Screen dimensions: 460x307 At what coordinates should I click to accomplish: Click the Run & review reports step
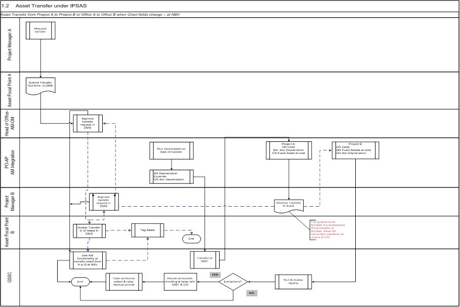[x=294, y=282]
